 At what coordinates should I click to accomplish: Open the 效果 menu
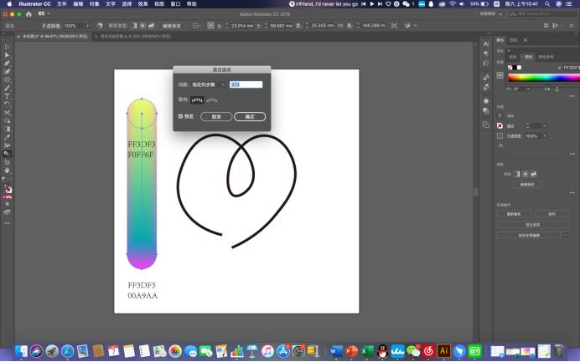coord(142,3)
